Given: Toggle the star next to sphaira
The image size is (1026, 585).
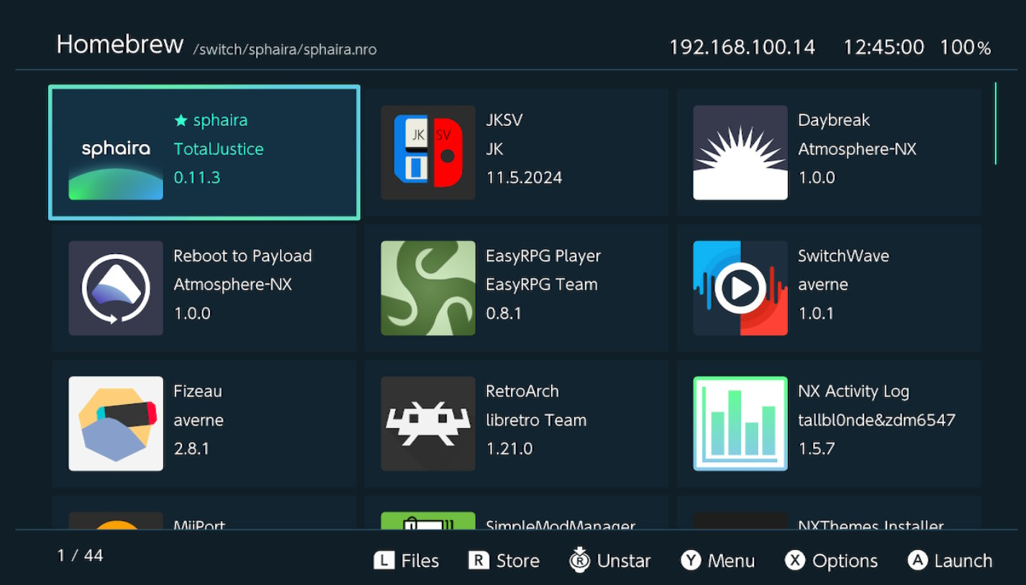Looking at the screenshot, I should pyautogui.click(x=181, y=121).
